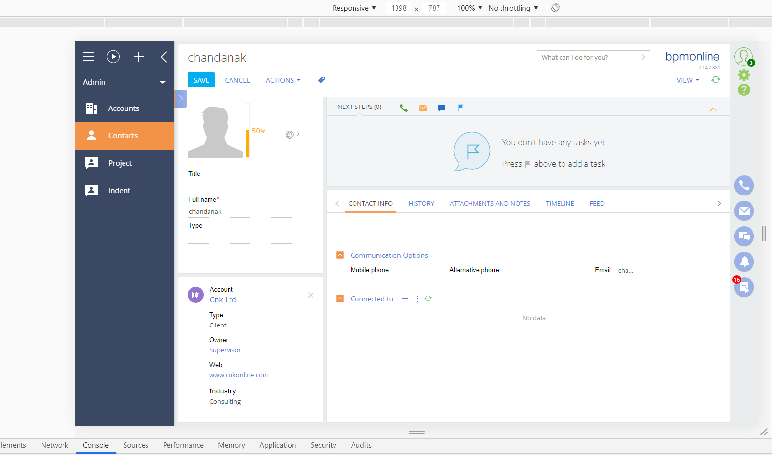Go to the Accounts section
The image size is (772, 455).
(125, 108)
